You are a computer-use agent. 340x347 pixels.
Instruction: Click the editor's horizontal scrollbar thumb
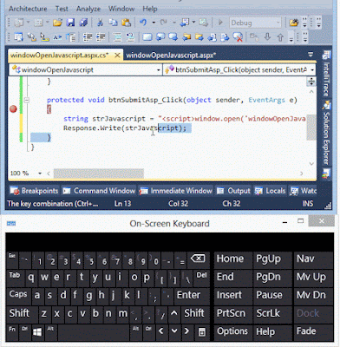99,173
